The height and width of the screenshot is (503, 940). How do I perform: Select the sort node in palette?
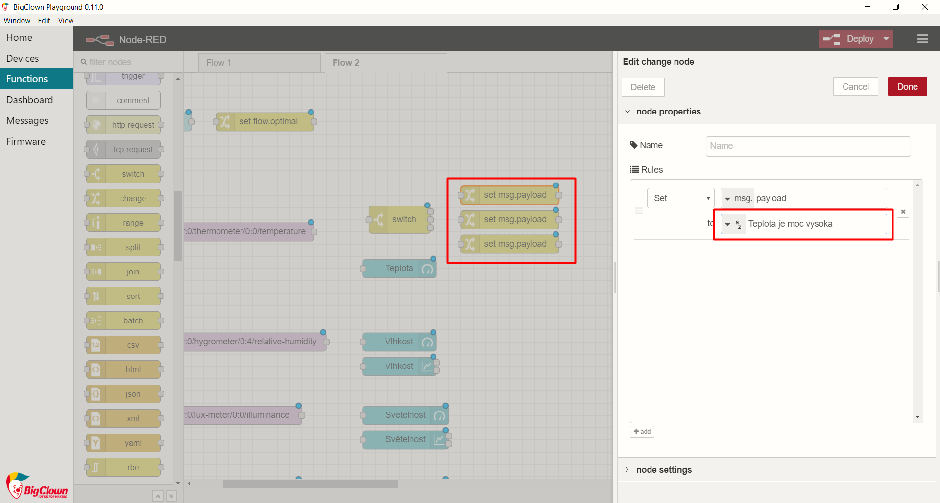click(x=123, y=296)
